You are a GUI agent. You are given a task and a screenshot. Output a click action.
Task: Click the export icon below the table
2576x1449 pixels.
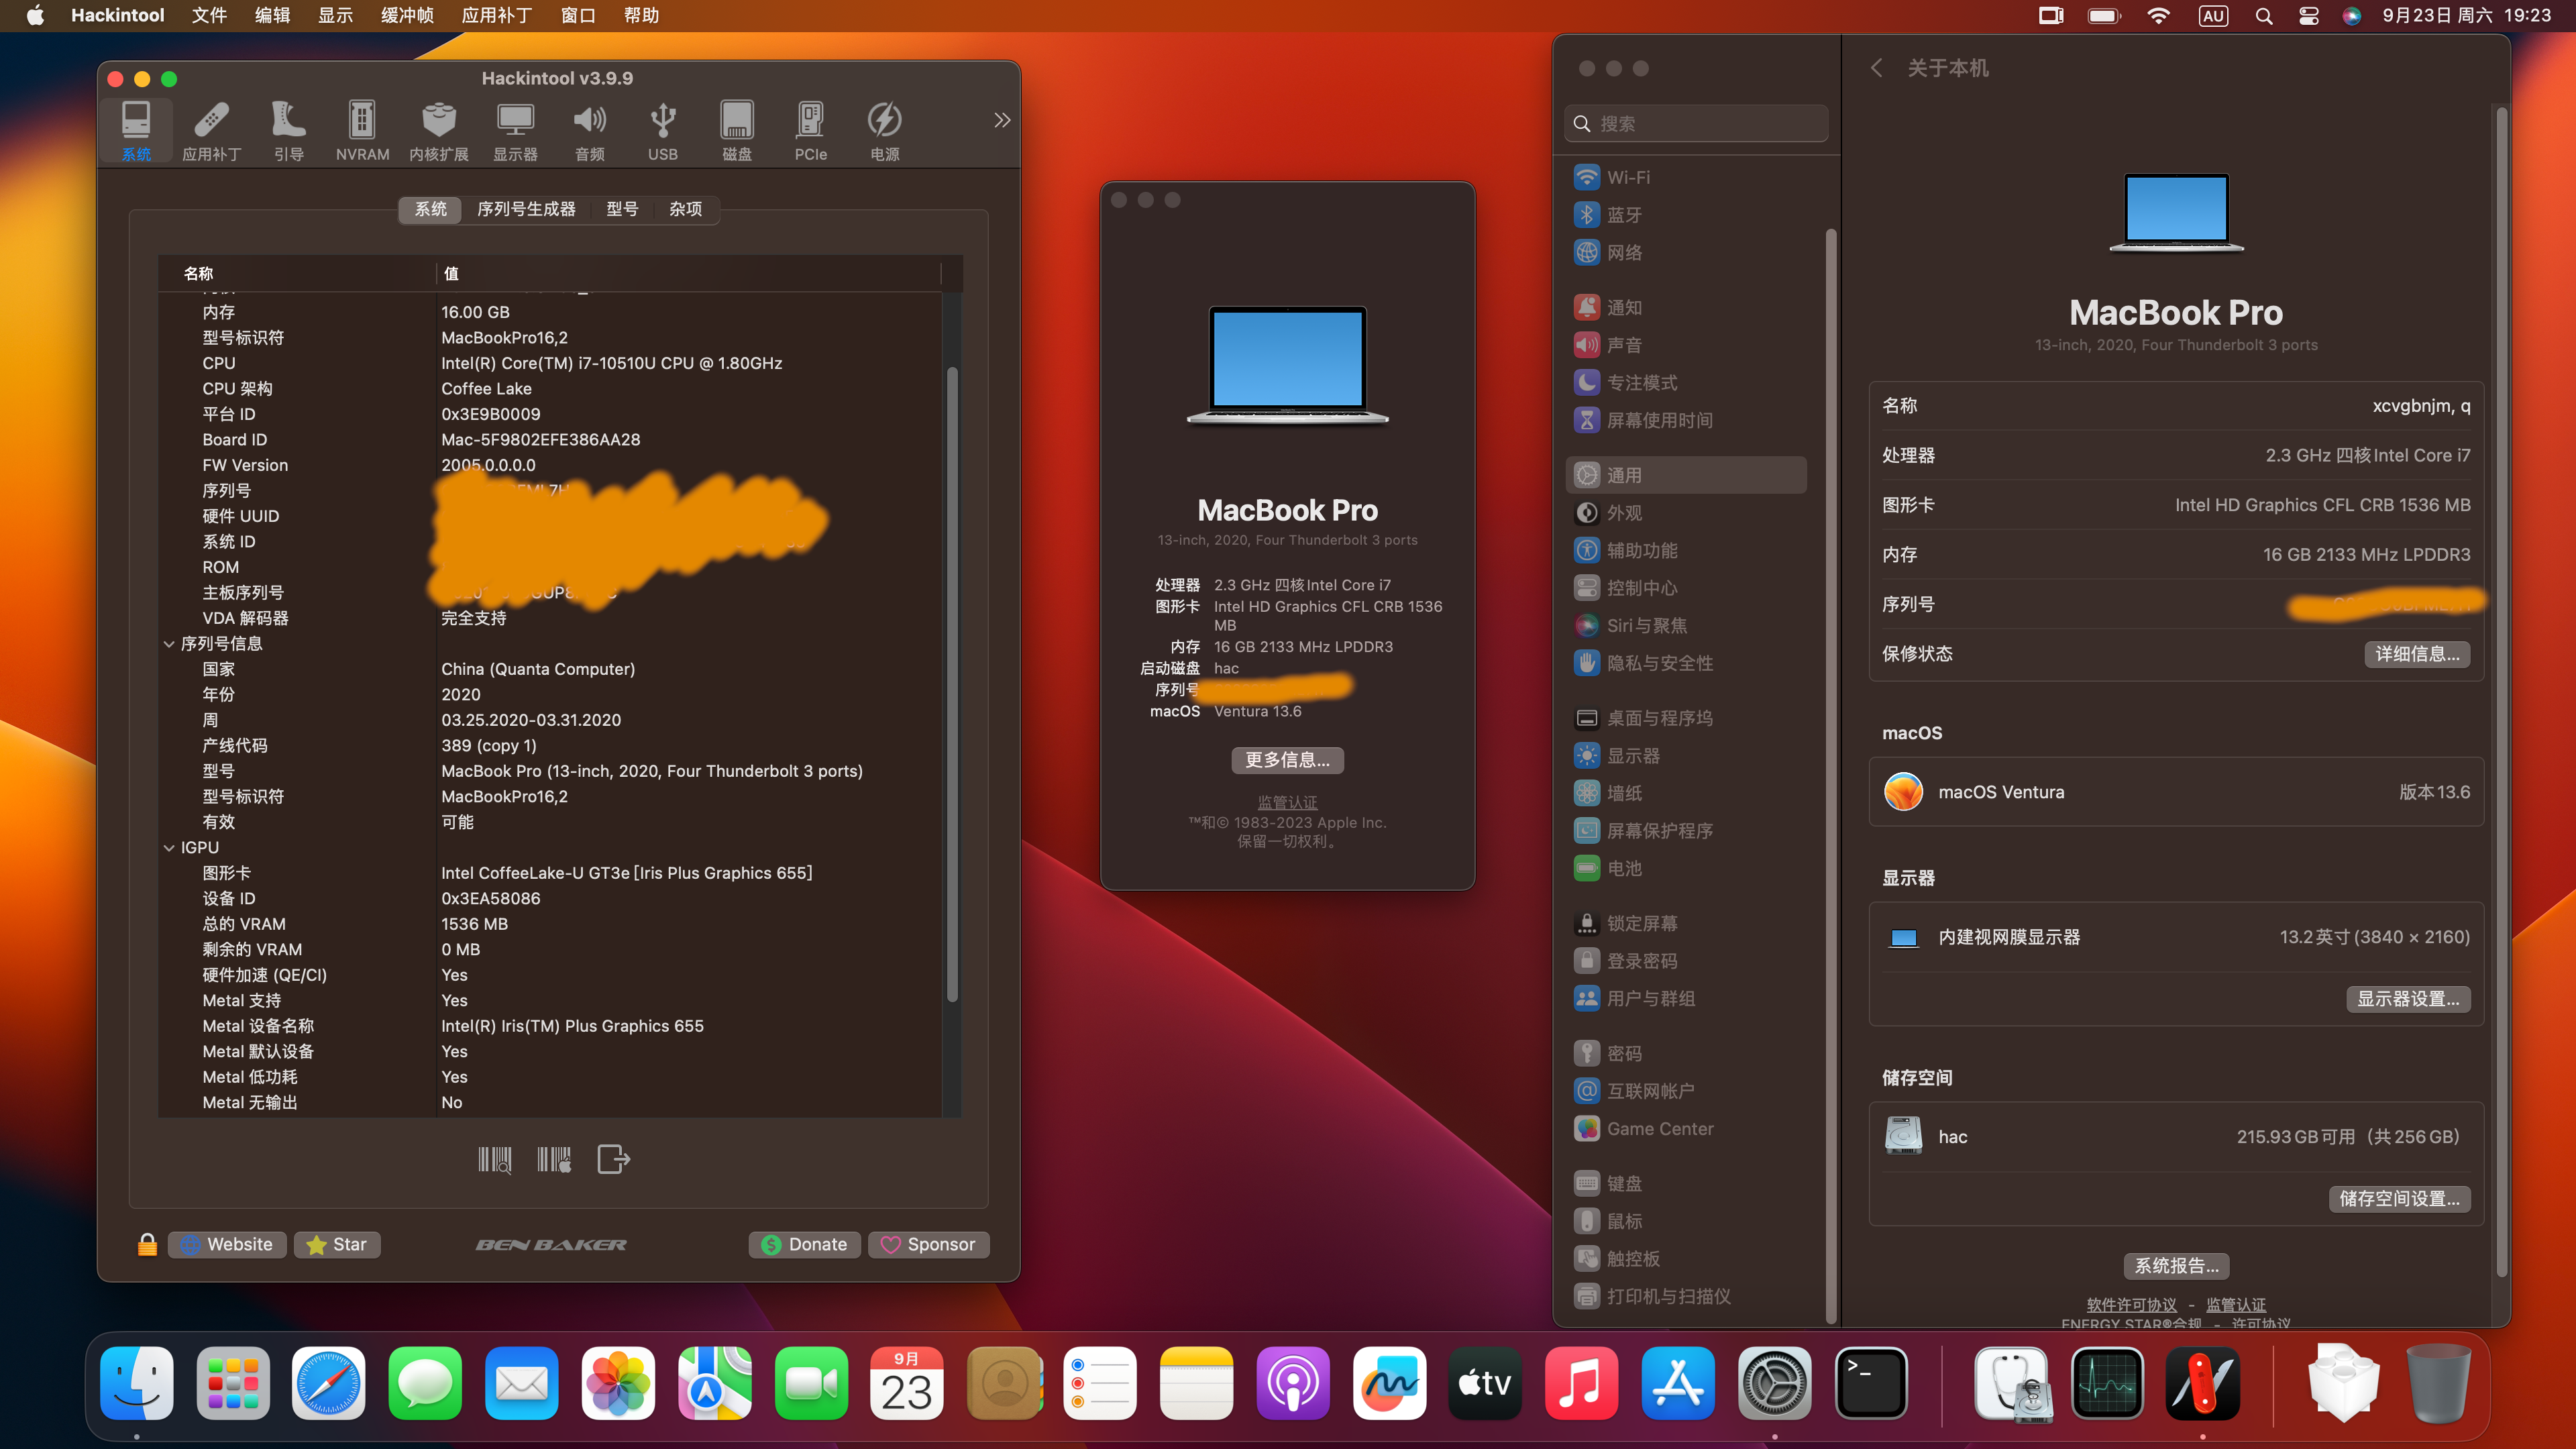[613, 1159]
